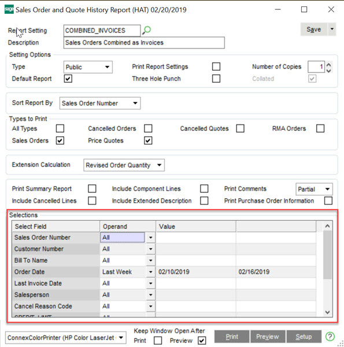Open the Extension Calculation dropdown
The width and height of the screenshot is (344, 347).
(124, 165)
